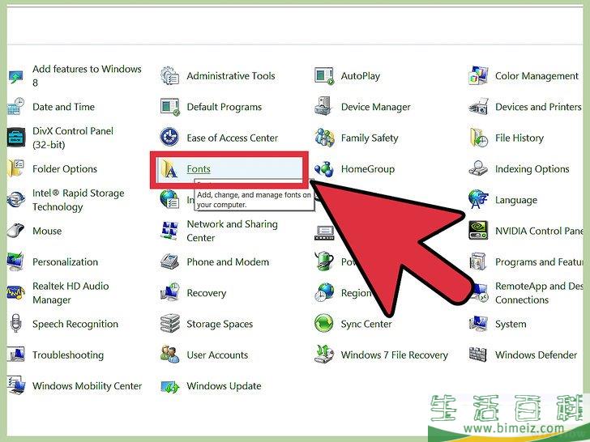The image size is (590, 442).
Task: Click the AutoPlay icon
Action: pos(324,75)
